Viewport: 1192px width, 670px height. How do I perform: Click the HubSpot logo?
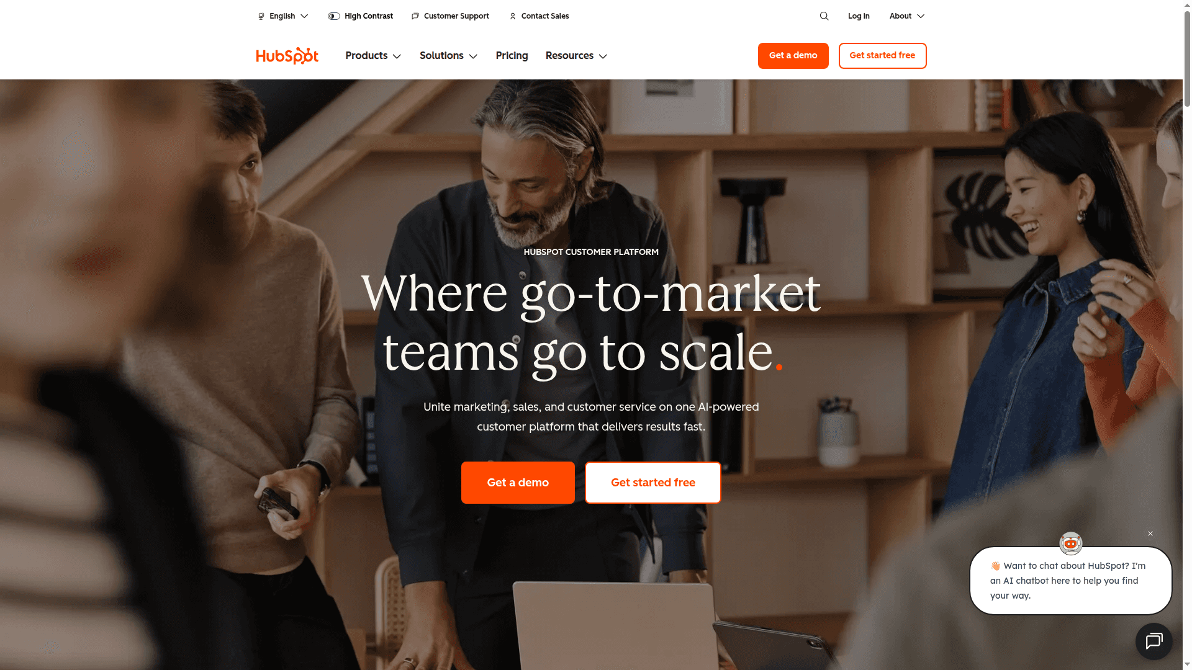coord(287,56)
